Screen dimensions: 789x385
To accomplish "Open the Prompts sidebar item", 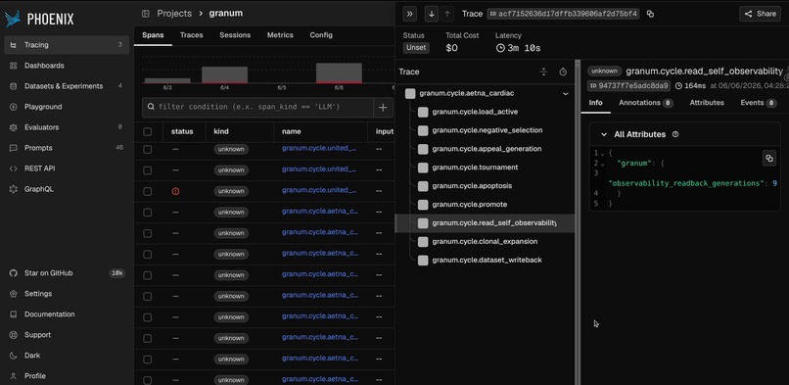I will pyautogui.click(x=67, y=148).
